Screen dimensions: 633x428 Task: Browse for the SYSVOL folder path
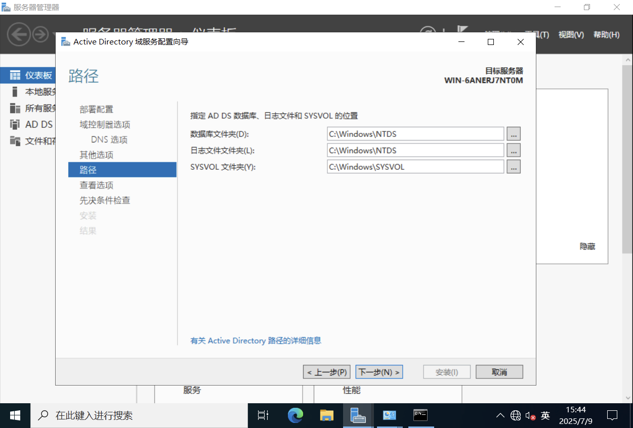click(x=514, y=167)
